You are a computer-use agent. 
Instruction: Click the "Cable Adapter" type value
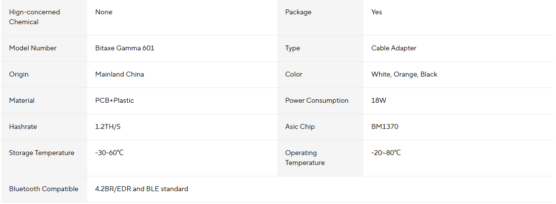pos(394,48)
